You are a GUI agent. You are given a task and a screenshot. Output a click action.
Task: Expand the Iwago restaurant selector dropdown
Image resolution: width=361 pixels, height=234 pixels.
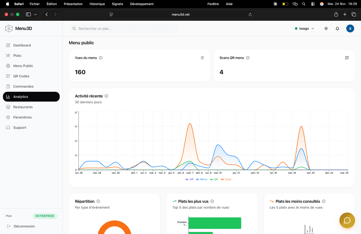pyautogui.click(x=304, y=28)
